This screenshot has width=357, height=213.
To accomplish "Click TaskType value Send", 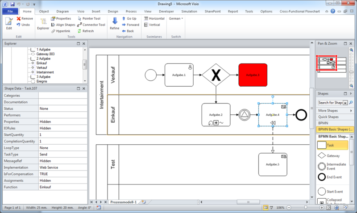I will (63, 154).
